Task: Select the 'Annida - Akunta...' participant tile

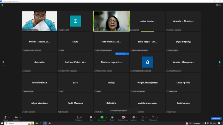Action: pos(183,21)
